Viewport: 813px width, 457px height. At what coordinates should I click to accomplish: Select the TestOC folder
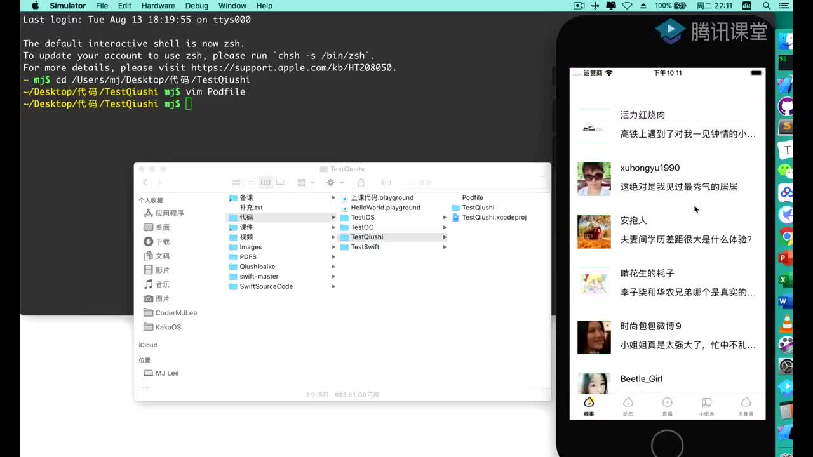tap(357, 227)
